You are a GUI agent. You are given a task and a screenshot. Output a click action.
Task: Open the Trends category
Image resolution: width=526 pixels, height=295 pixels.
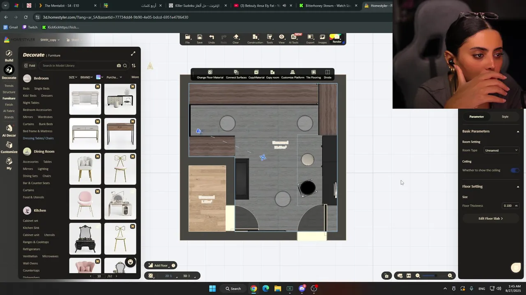(9, 86)
